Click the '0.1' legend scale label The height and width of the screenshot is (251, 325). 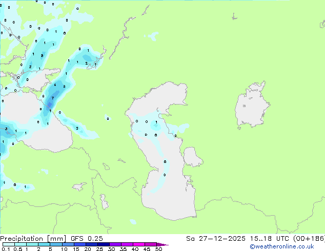6,249
